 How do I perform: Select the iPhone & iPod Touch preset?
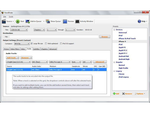click(127, 38)
